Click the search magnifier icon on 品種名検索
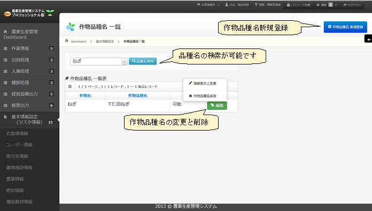The width and height of the screenshot is (372, 211). [134, 61]
